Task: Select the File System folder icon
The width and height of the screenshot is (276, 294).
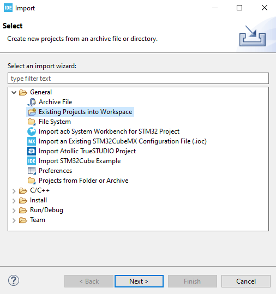Action: 32,122
